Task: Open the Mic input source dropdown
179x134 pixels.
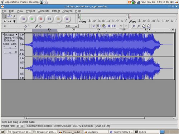Action: 72,26
